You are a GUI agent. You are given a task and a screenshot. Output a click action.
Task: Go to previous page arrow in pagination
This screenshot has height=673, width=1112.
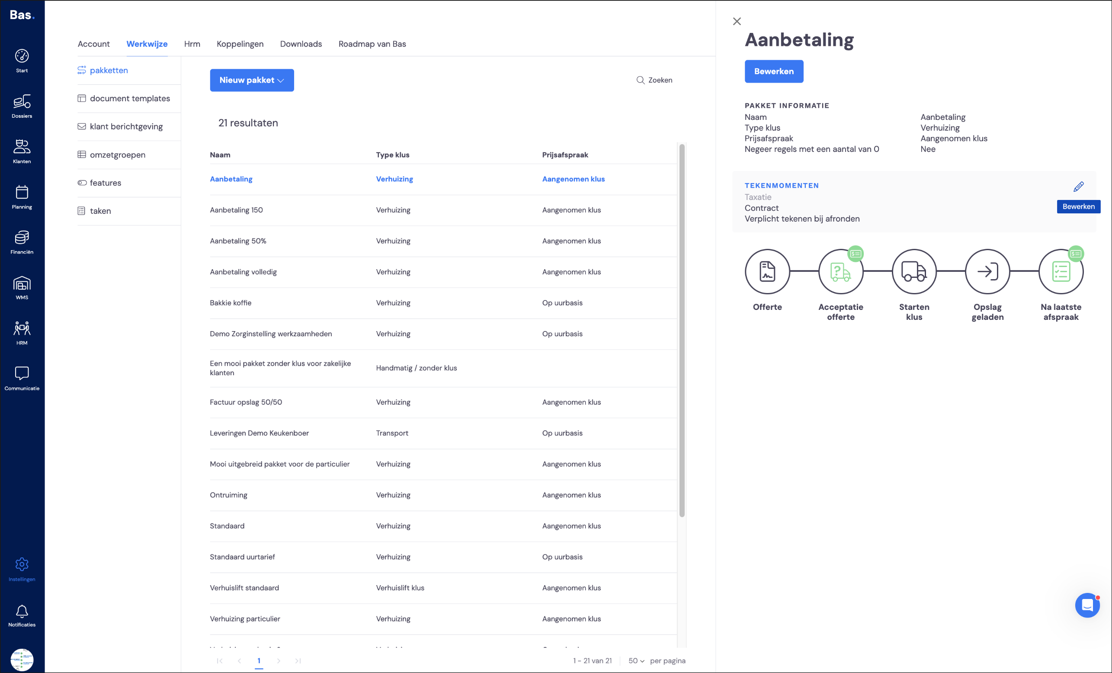pos(239,661)
